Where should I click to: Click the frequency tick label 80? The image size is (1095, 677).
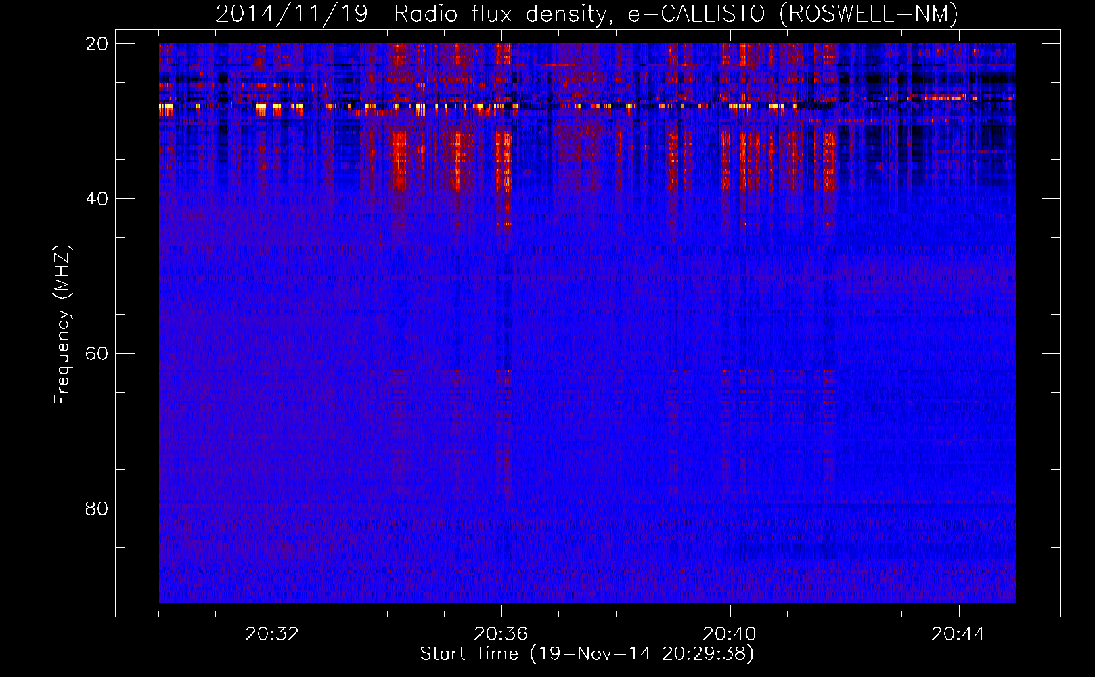[97, 508]
